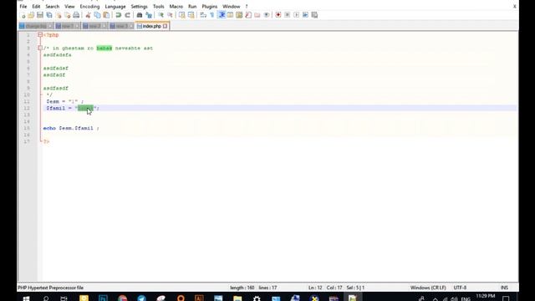Click Windows (CR LF) in status bar
535x301 pixels.
click(428, 288)
